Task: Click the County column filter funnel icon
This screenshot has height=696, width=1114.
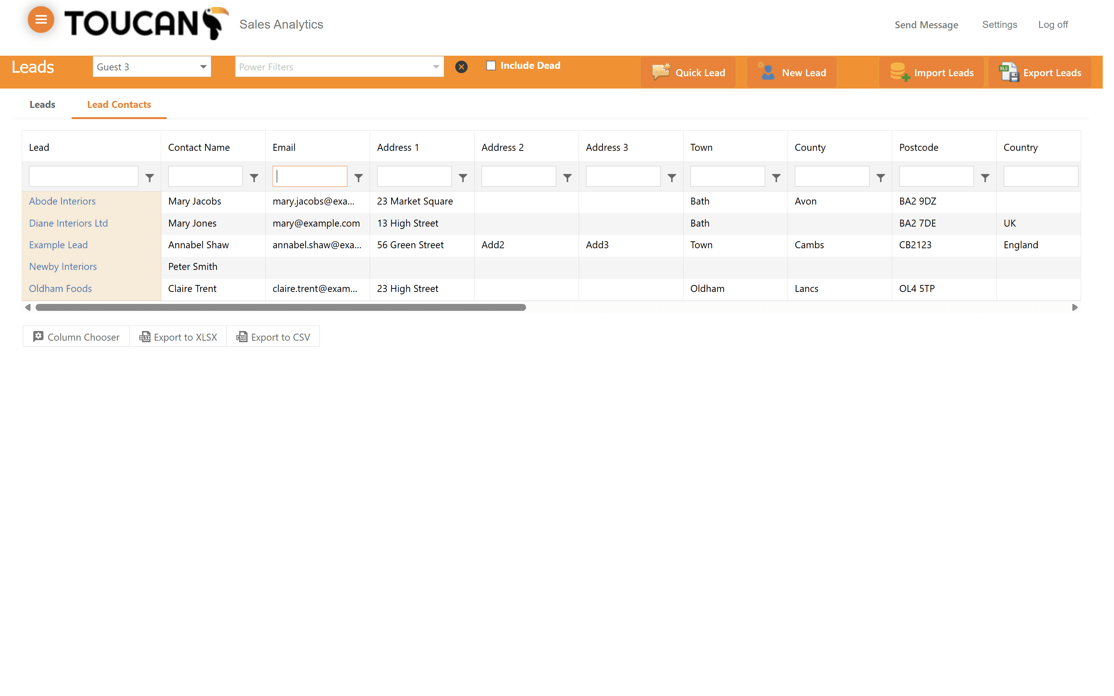Action: [881, 177]
